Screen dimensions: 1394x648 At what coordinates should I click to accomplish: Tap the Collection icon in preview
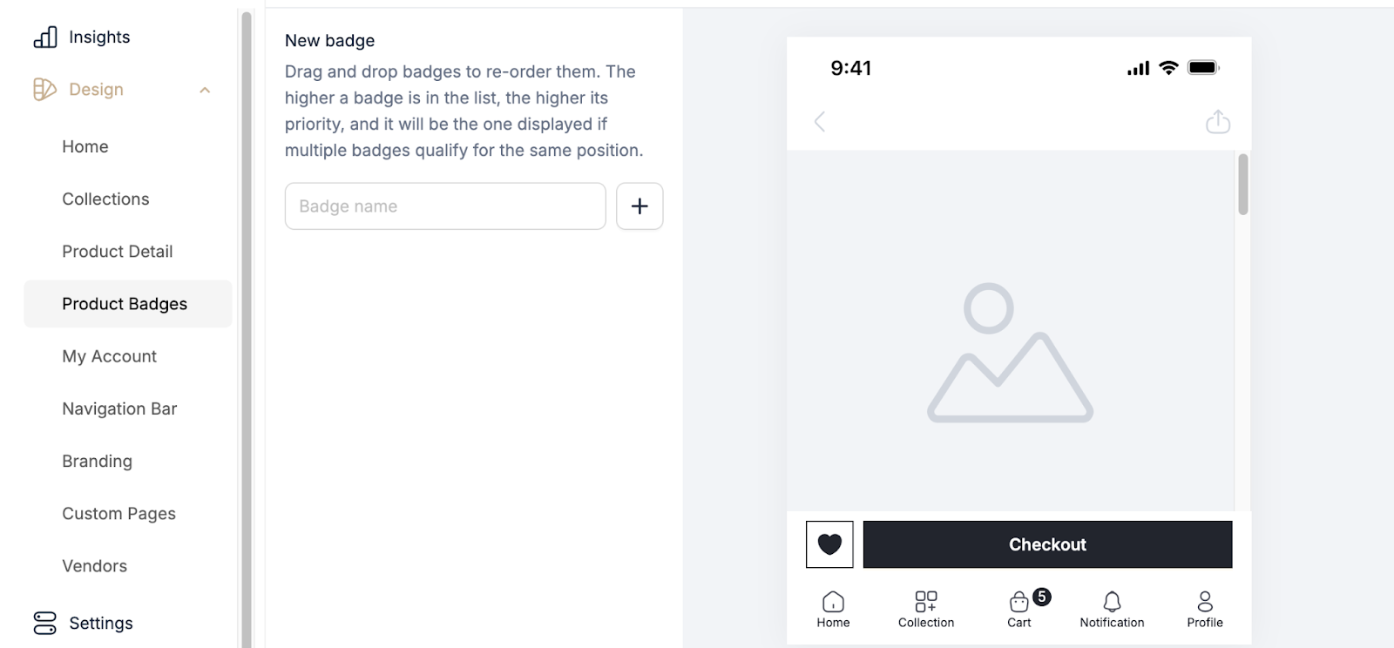[x=926, y=602]
